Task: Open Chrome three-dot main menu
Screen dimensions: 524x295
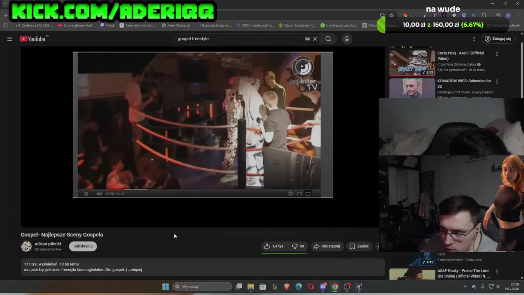Action: click(x=518, y=15)
